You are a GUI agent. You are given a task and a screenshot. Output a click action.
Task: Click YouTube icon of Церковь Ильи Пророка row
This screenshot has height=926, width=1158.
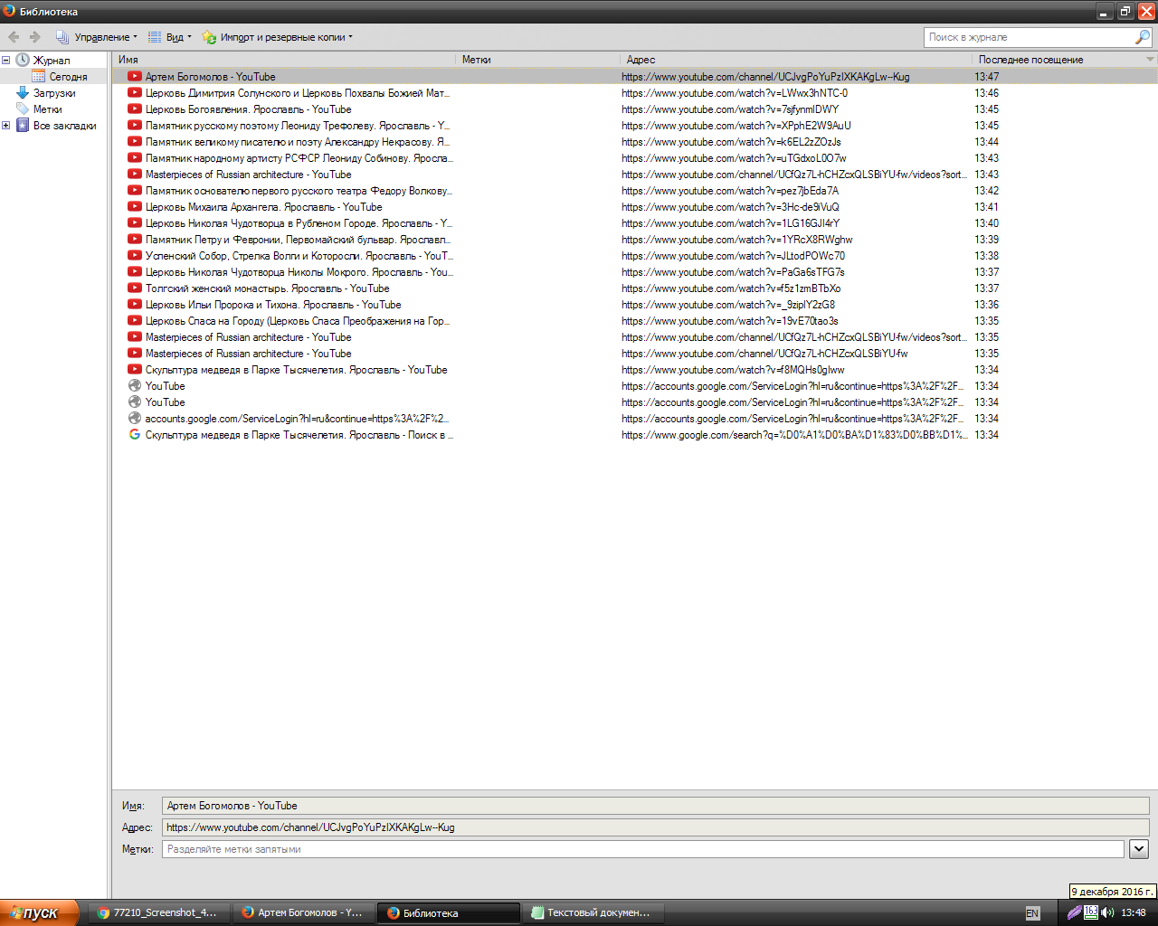[x=135, y=305]
